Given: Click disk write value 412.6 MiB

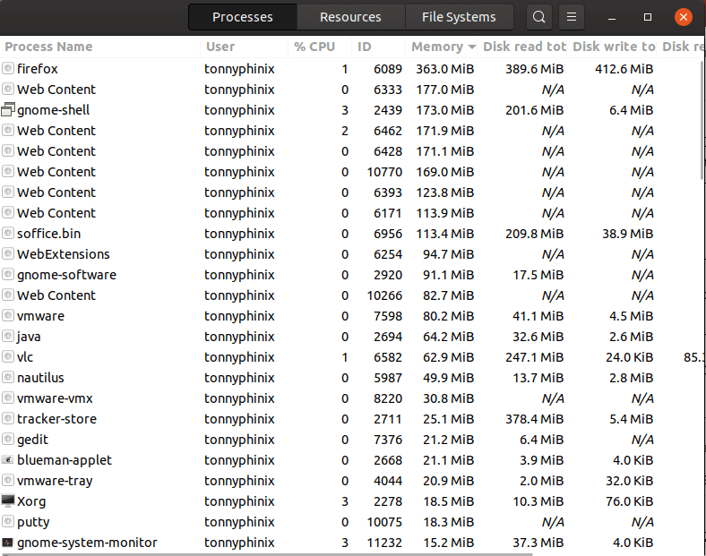Looking at the screenshot, I should (x=624, y=69).
